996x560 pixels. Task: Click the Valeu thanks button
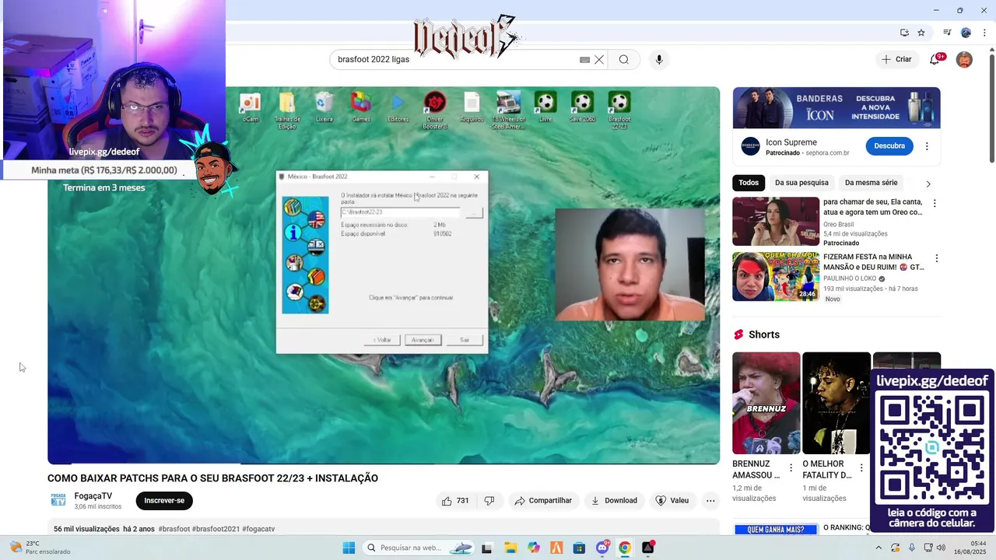672,501
